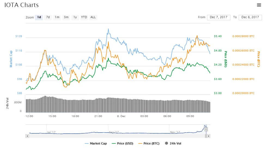Click the 12:00 time axis label
The width and height of the screenshot is (265, 148).
[29, 116]
